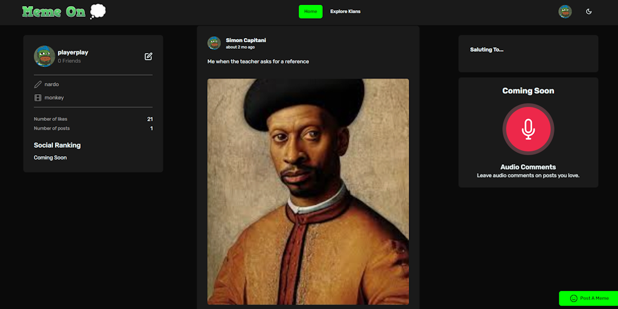Click 'Number of likes' label
The width and height of the screenshot is (618, 309).
pyautogui.click(x=51, y=119)
